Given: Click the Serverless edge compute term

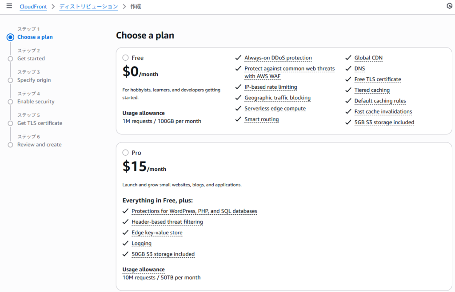Looking at the screenshot, I should click(275, 109).
